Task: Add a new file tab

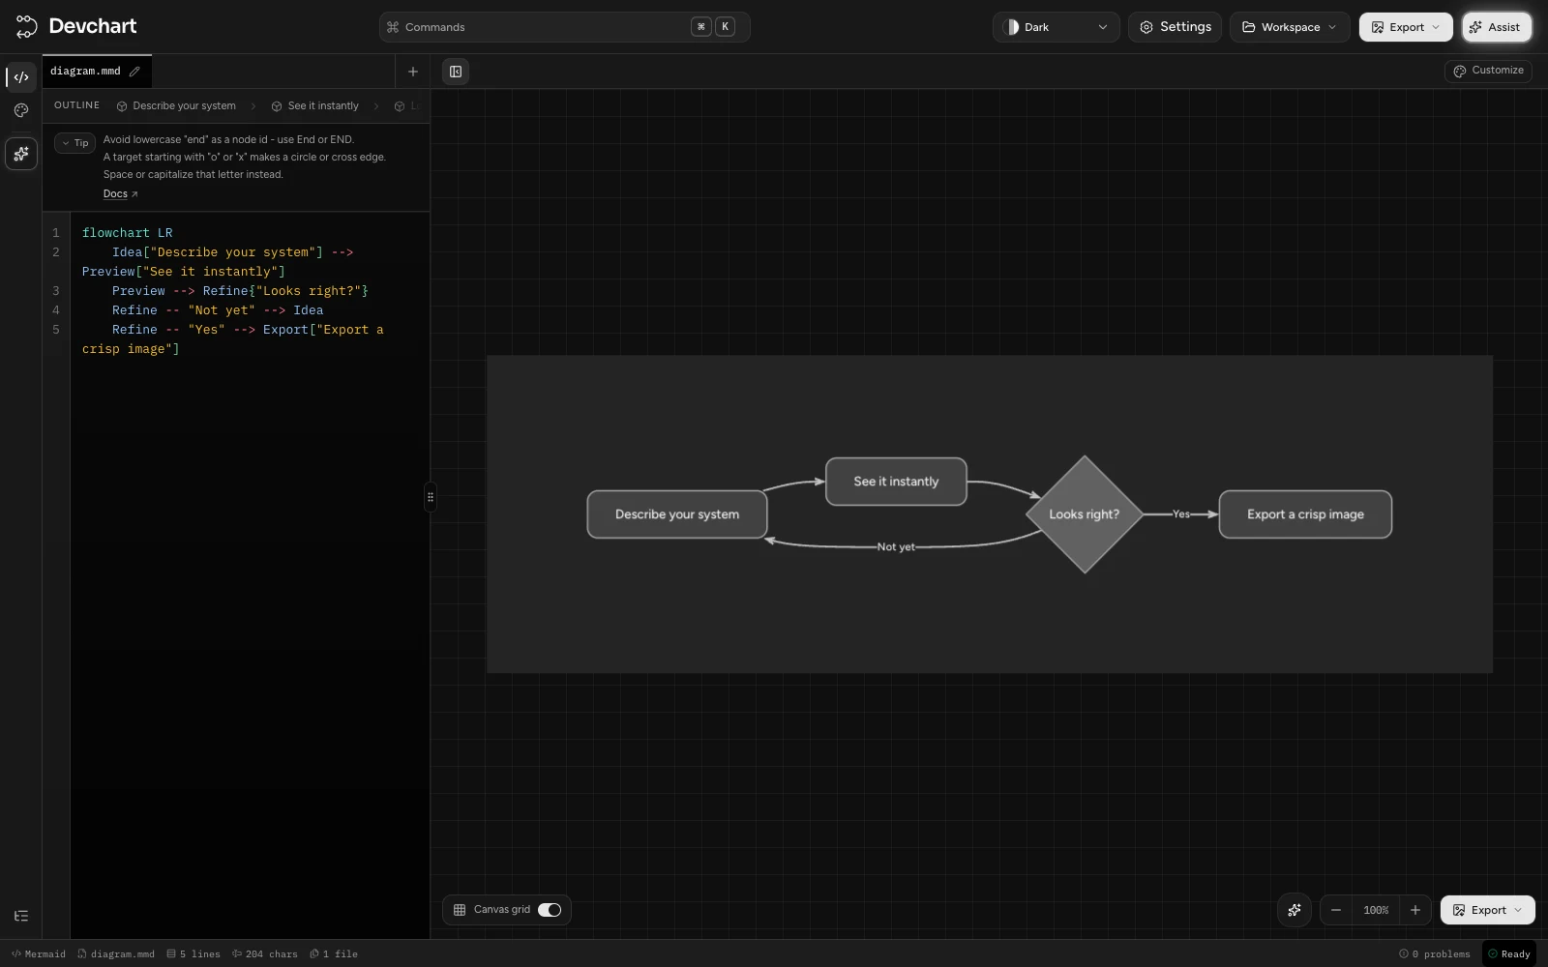Action: coord(413,72)
